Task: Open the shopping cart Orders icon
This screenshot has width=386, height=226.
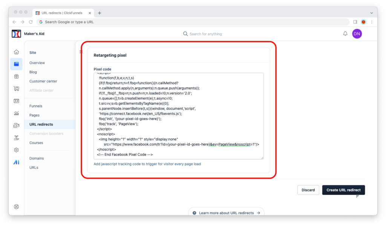Action: (16, 89)
